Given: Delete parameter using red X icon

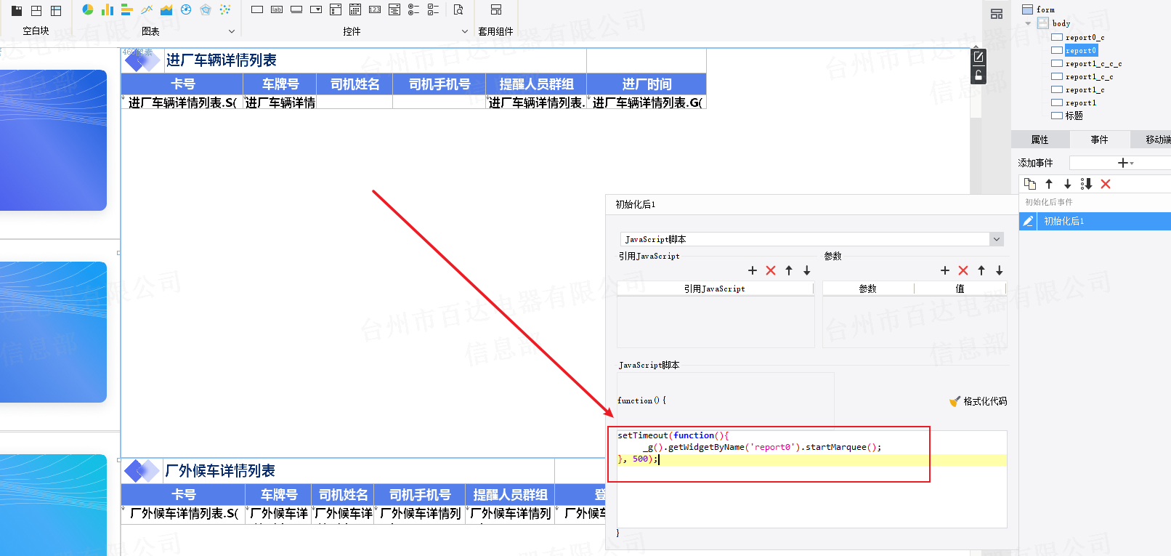Looking at the screenshot, I should coord(963,270).
